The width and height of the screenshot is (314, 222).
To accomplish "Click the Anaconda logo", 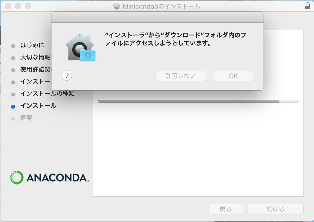I will click(49, 177).
